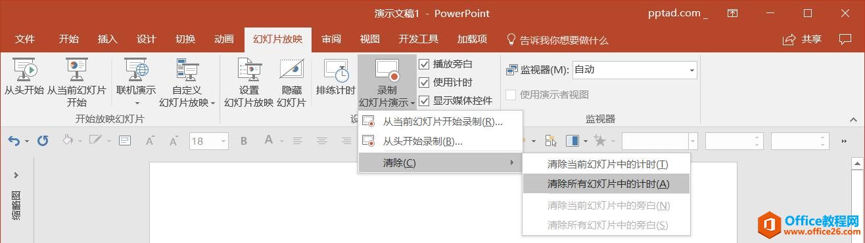Switch to the 开发工具 tab
Screen dimensions: 865x243
click(419, 39)
